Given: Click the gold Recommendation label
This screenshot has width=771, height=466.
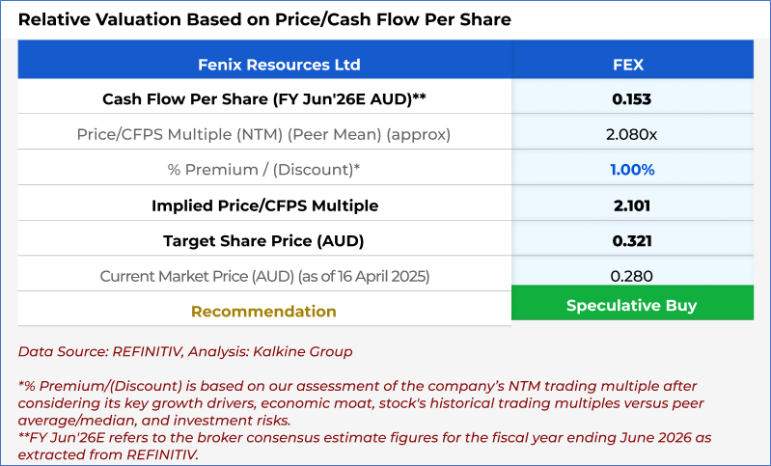Looking at the screenshot, I should pos(264,312).
